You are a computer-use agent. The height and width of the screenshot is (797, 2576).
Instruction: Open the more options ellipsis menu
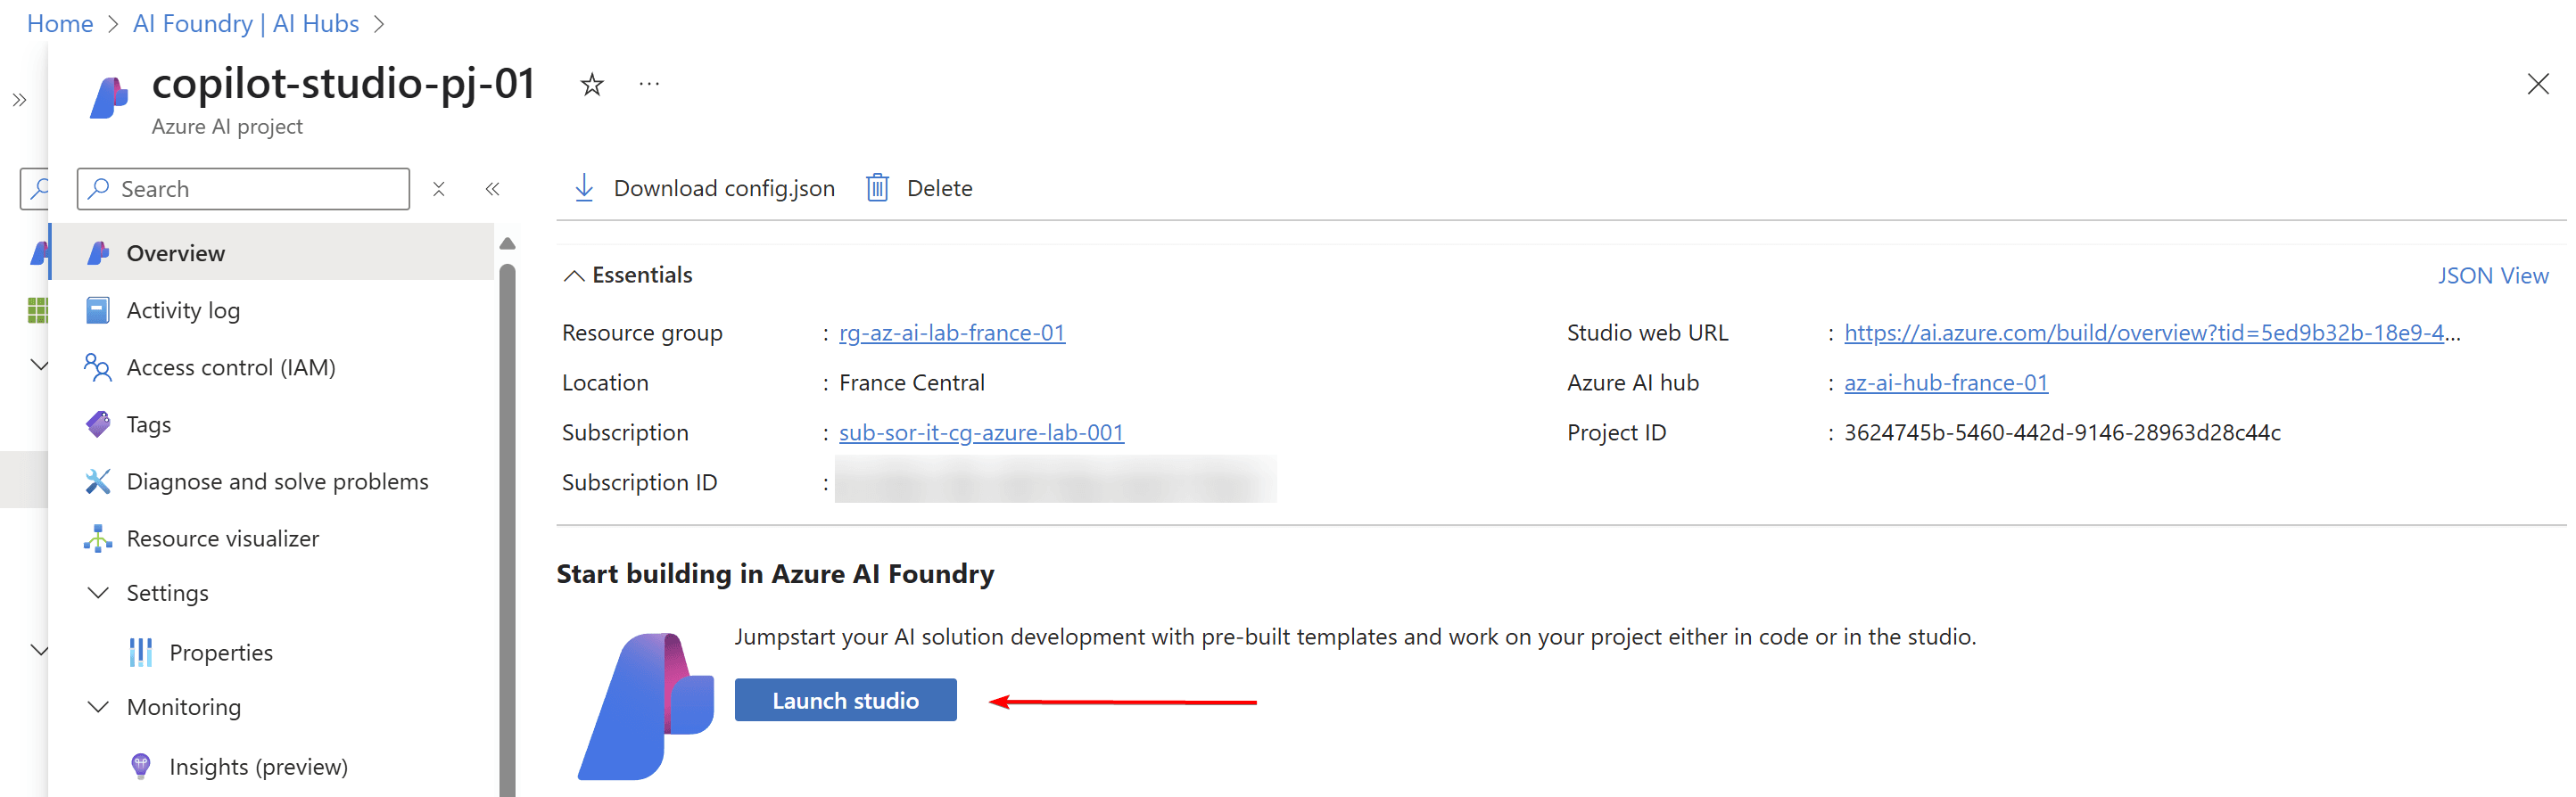coord(649,84)
